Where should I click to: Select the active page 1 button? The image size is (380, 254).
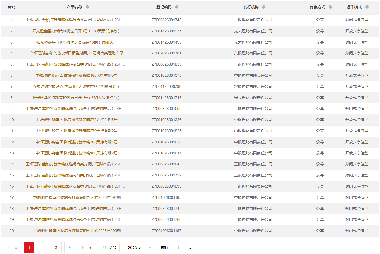29,247
